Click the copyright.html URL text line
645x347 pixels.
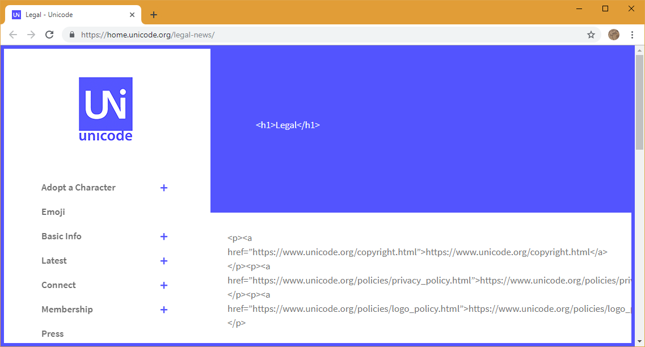coord(418,252)
